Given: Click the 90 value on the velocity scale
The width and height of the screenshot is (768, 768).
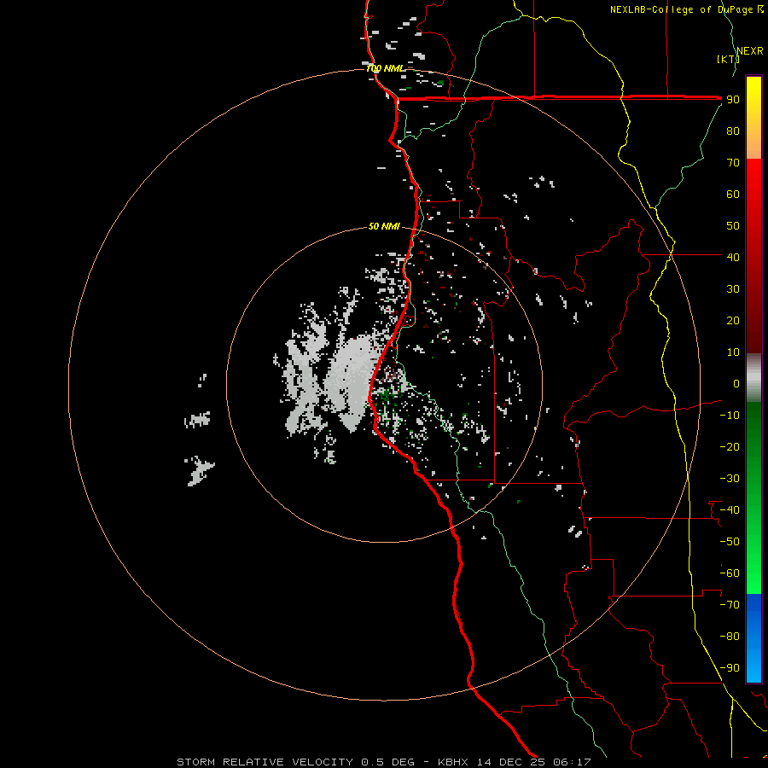Looking at the screenshot, I should (x=733, y=100).
